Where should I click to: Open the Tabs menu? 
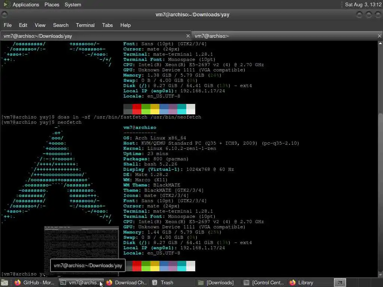click(x=107, y=25)
